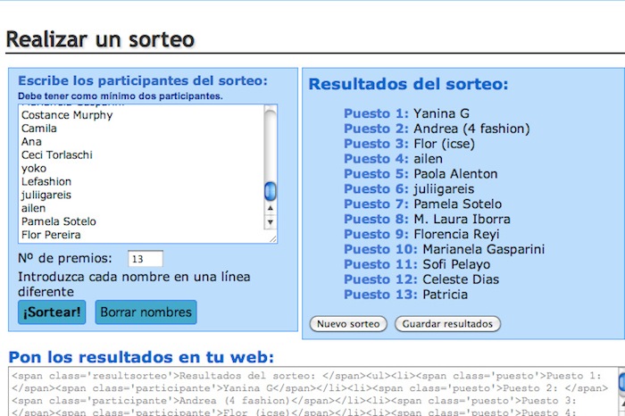Click the textarea resize grip corner

(271, 237)
